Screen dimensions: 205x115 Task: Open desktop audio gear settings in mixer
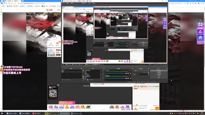pos(131,73)
